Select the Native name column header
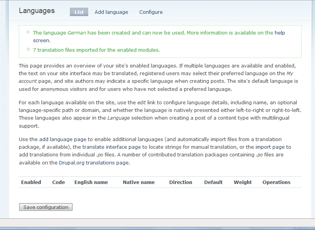315x230 pixels. (x=139, y=182)
